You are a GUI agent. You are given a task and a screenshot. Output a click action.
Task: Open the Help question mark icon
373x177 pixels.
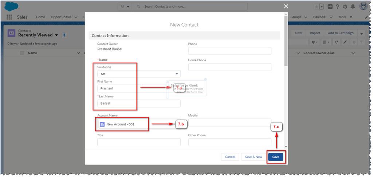337,7
